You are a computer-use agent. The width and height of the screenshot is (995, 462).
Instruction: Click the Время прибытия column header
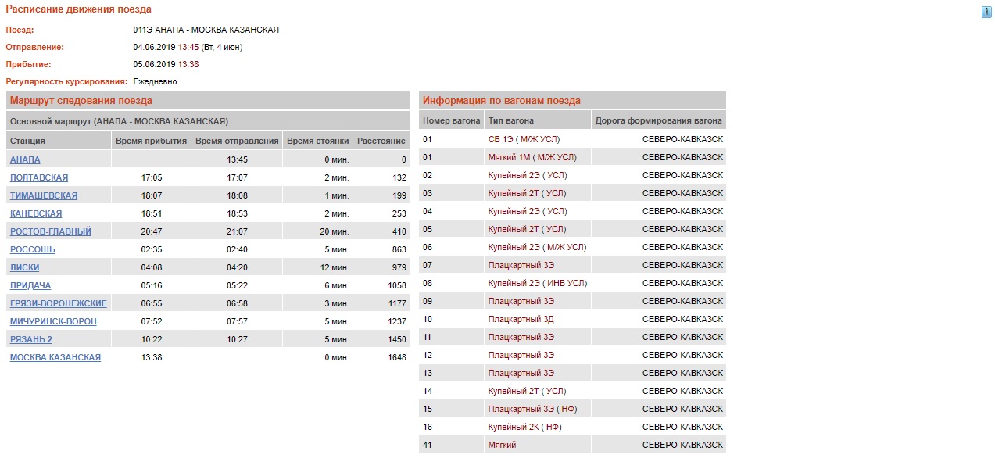151,141
